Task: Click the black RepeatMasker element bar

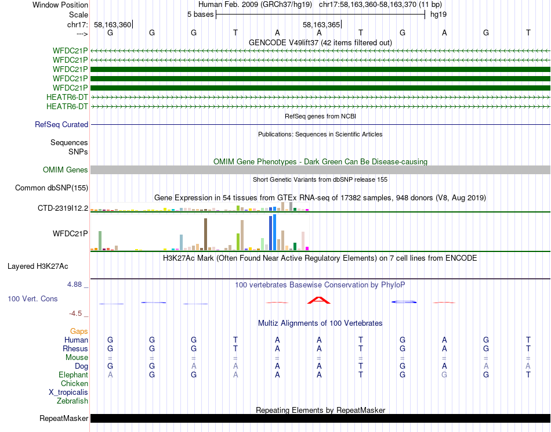Action: point(320,418)
